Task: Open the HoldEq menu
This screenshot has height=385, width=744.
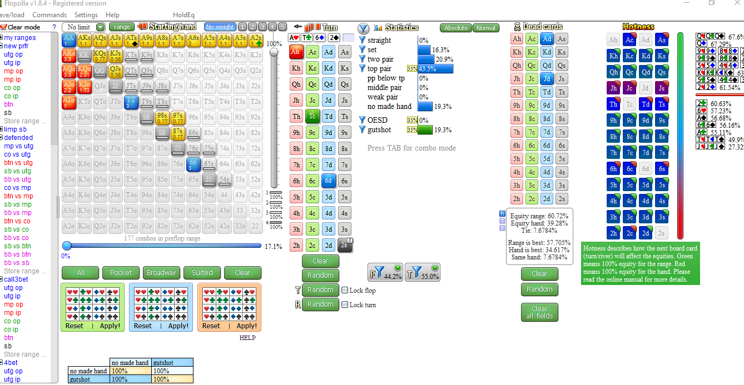Action: [x=183, y=15]
